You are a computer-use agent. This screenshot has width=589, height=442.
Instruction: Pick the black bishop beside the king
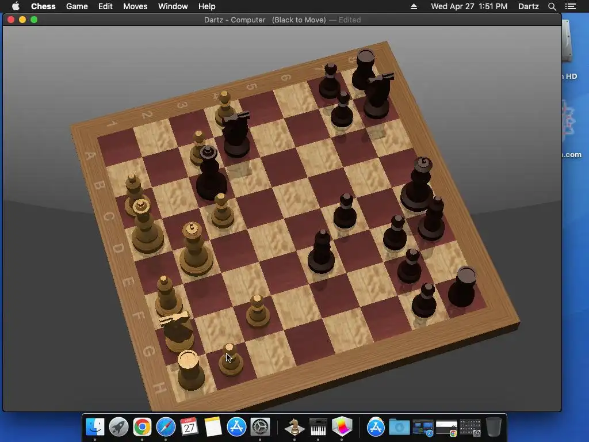(x=431, y=219)
